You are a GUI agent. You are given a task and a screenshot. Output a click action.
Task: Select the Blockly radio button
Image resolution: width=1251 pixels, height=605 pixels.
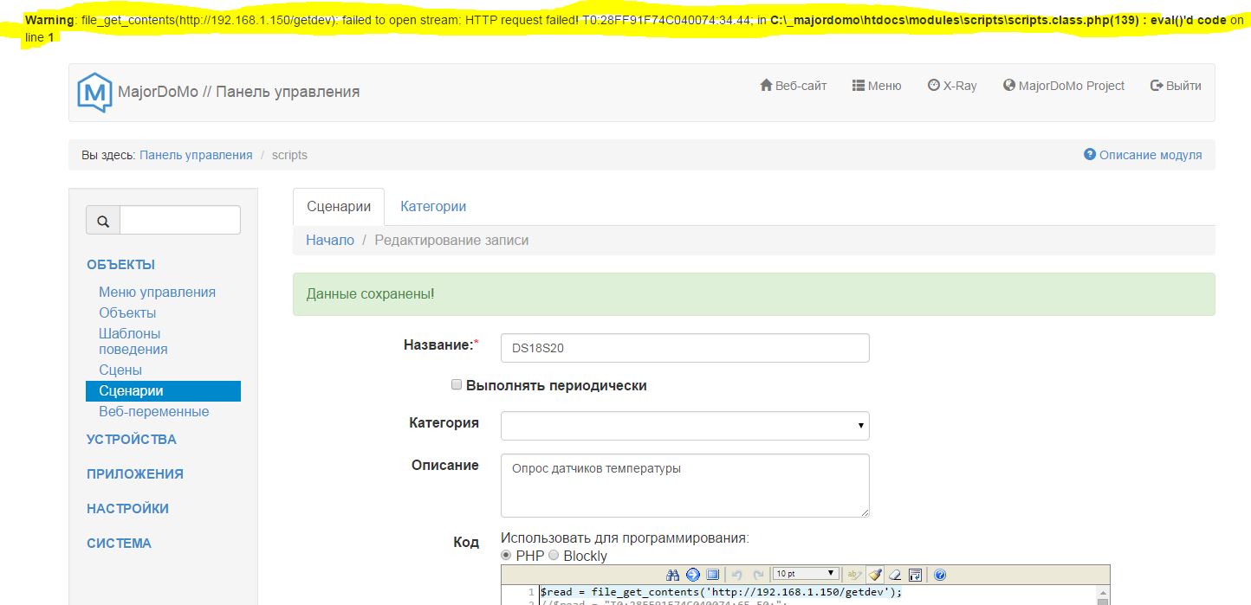click(554, 556)
